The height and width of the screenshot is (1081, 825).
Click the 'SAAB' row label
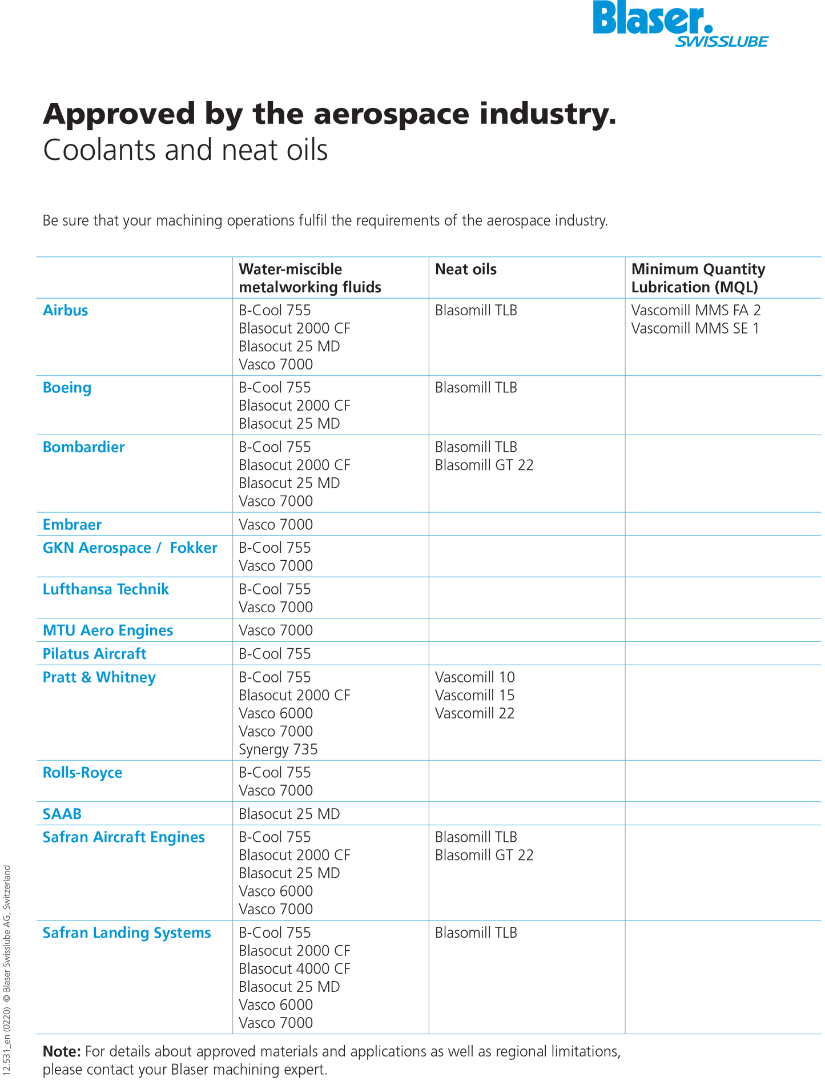[x=62, y=814]
